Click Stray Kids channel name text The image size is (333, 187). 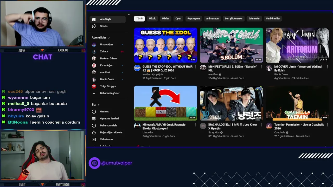(x=214, y=132)
